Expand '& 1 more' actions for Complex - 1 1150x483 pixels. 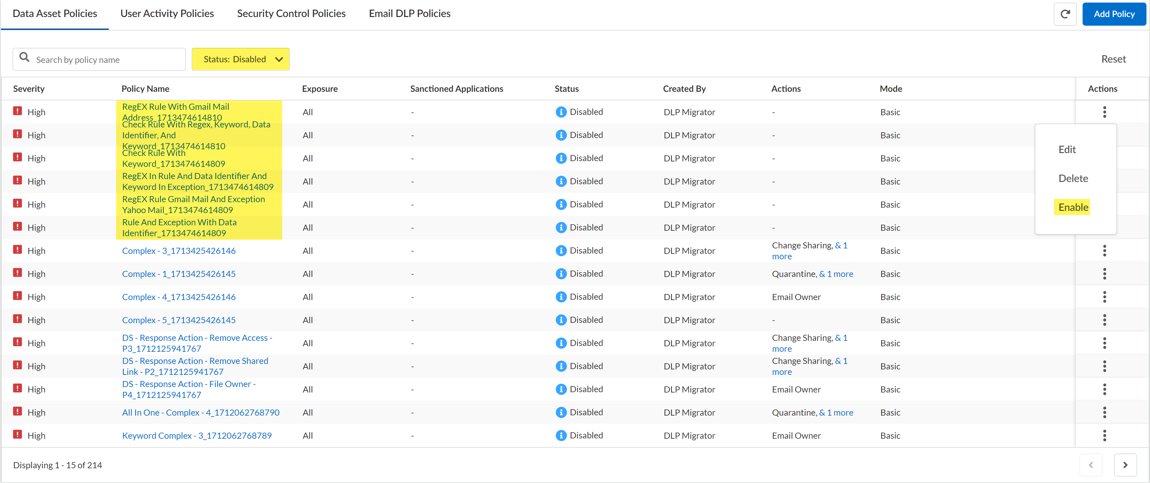[x=836, y=274]
